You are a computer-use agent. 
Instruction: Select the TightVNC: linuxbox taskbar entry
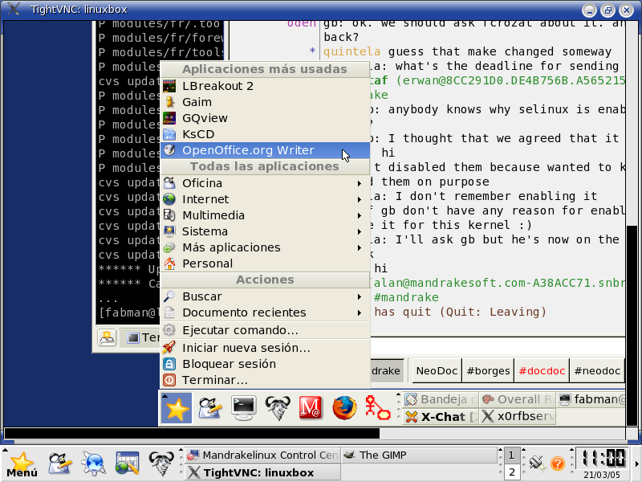[x=263, y=472]
